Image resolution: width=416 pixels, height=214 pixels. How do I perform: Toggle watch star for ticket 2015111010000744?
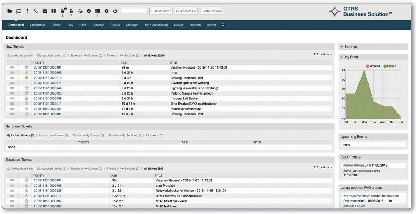pyautogui.click(x=27, y=88)
